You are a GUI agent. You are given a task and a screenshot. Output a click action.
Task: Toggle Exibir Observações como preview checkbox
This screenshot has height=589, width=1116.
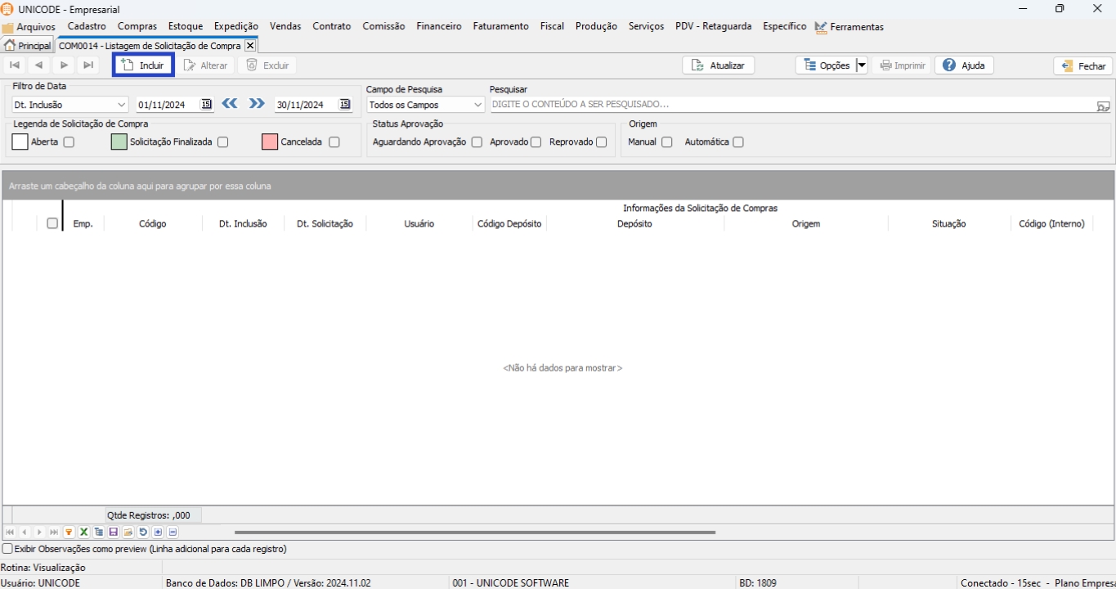click(x=8, y=550)
